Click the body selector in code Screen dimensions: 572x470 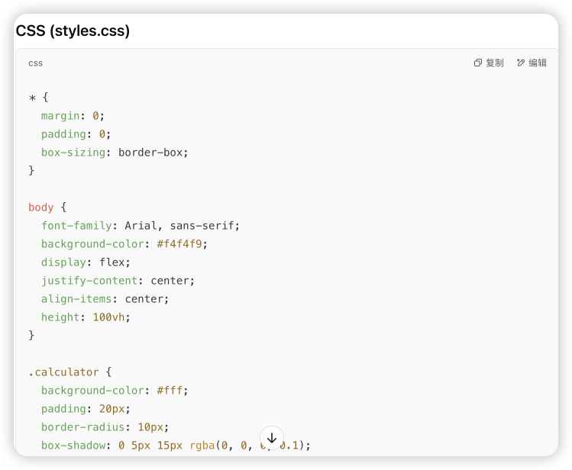click(x=41, y=208)
